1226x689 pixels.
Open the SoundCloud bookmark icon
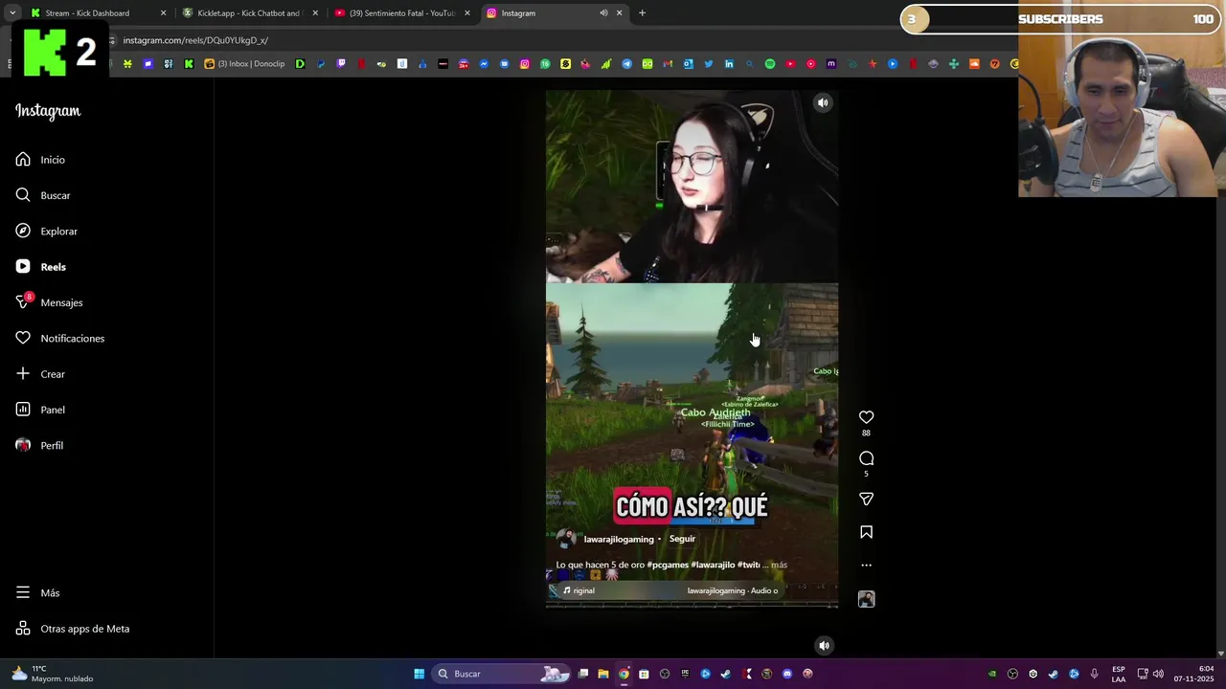[x=974, y=64]
